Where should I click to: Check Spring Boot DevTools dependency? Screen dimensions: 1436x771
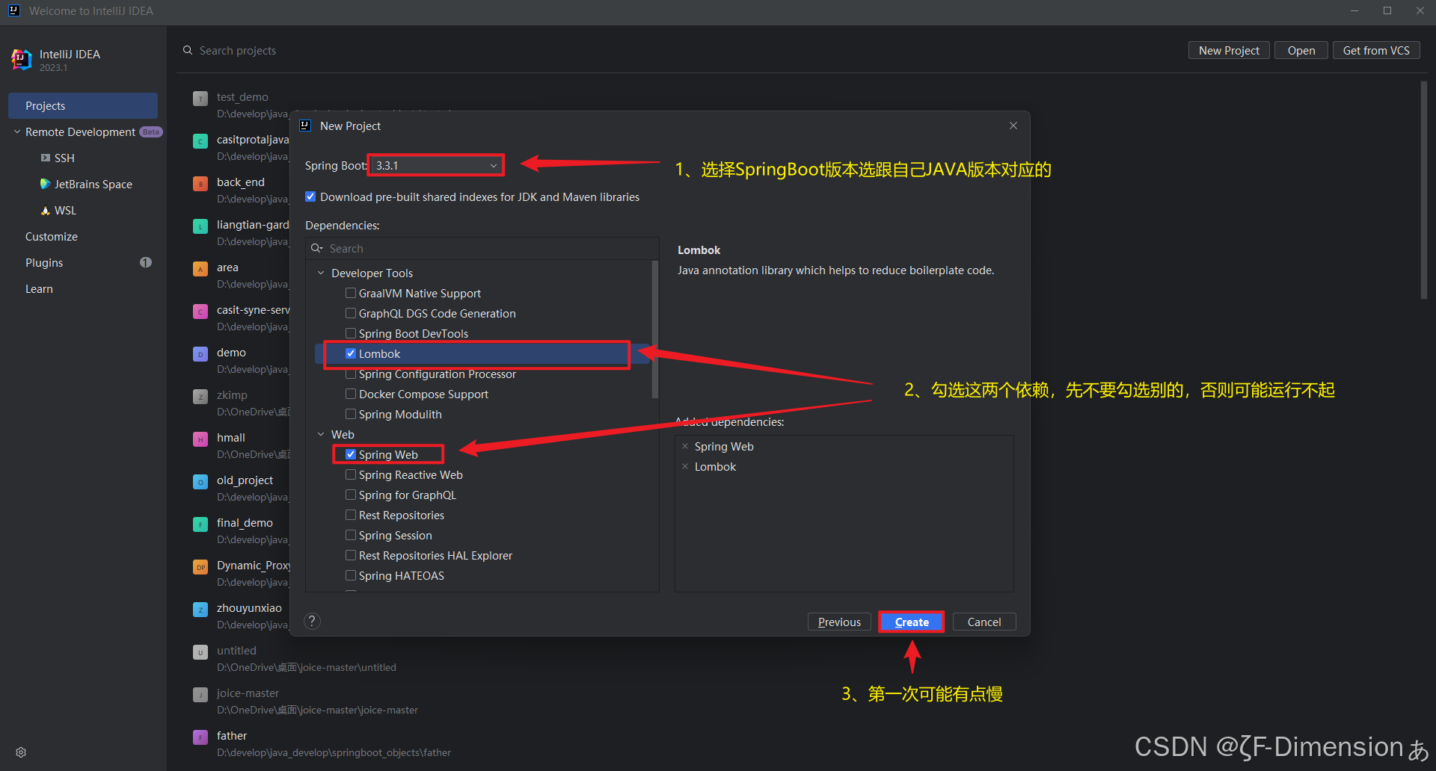point(351,333)
